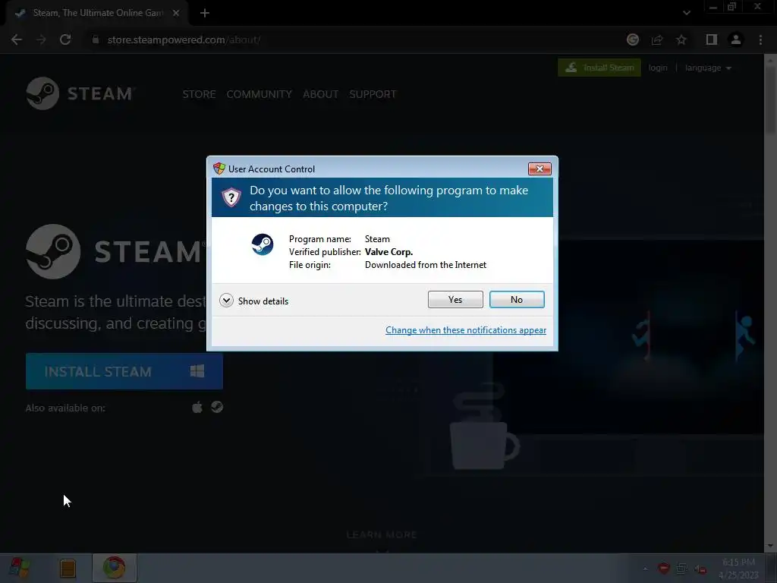Click LEARN MORE at page bottom
Viewport: 777px width, 583px height.
[x=382, y=535]
